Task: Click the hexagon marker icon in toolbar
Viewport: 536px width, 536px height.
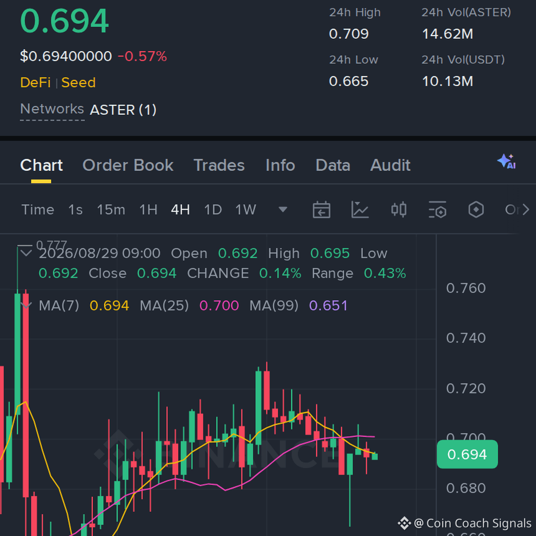Action: (476, 209)
